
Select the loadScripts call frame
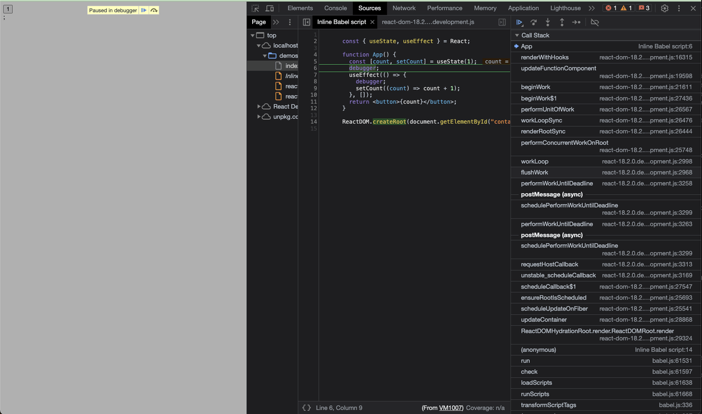pos(606,382)
